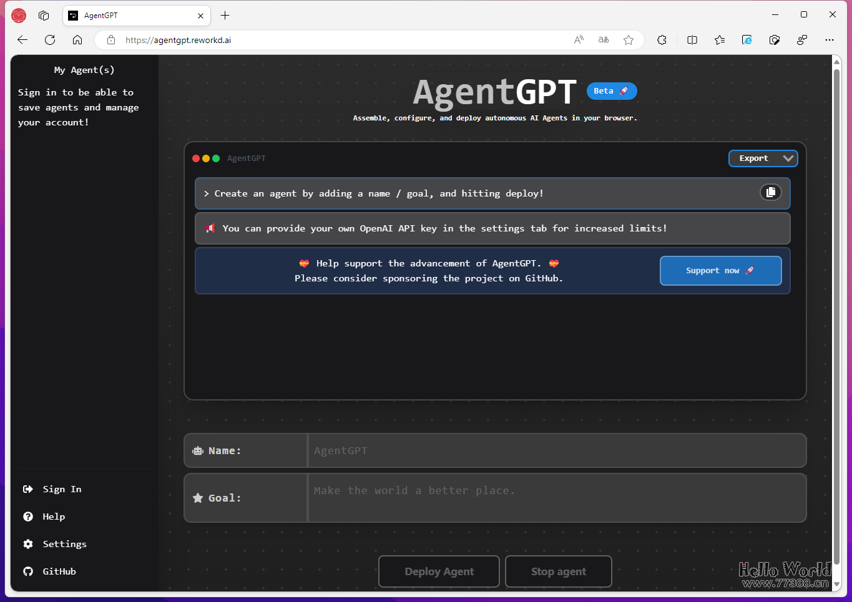Click the Support now button
Viewport: 852px width, 602px height.
coord(720,271)
